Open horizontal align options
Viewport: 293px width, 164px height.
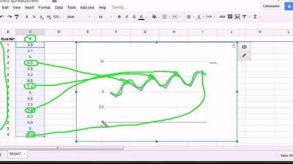point(189,17)
